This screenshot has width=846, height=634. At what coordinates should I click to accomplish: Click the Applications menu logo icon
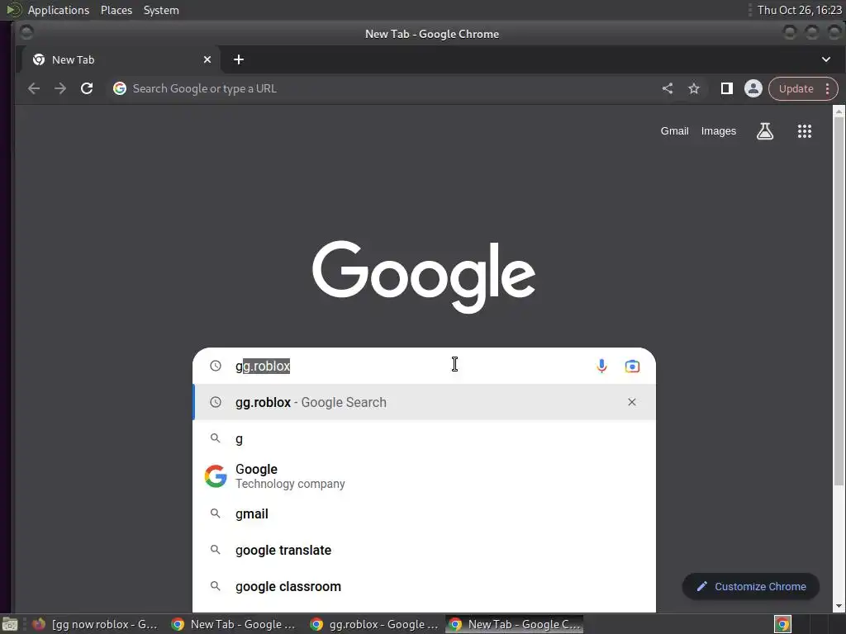pos(13,10)
